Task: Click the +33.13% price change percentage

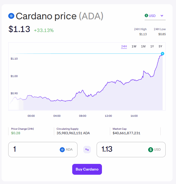Action: tap(44, 30)
